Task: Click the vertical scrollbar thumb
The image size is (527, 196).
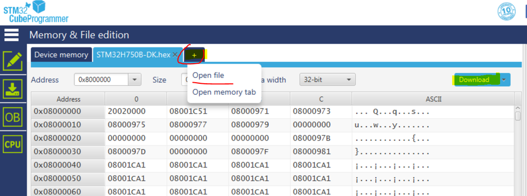Action: point(518,116)
